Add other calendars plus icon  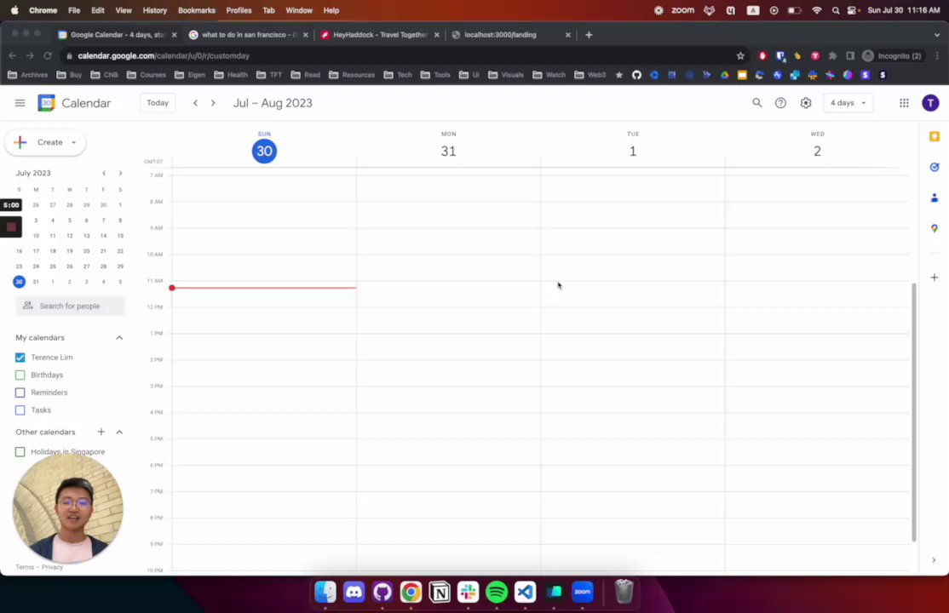click(x=101, y=432)
